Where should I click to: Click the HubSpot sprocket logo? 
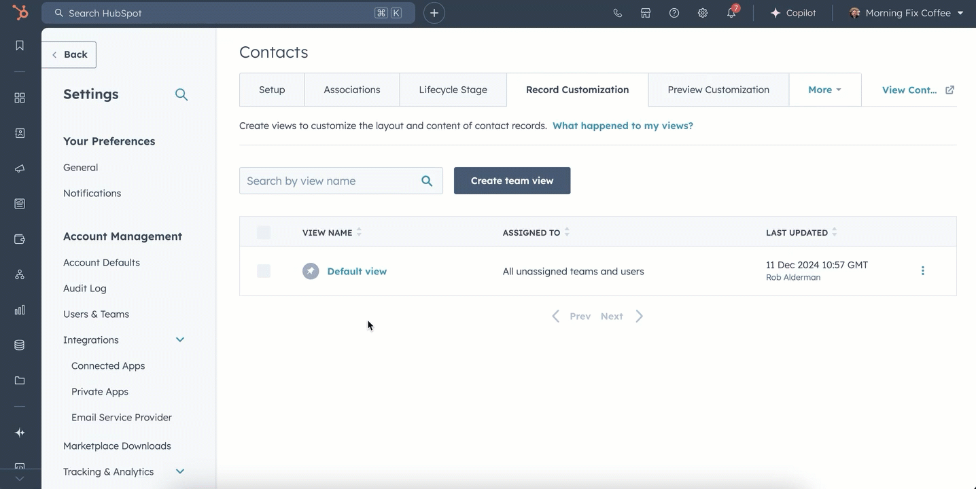pyautogui.click(x=20, y=13)
